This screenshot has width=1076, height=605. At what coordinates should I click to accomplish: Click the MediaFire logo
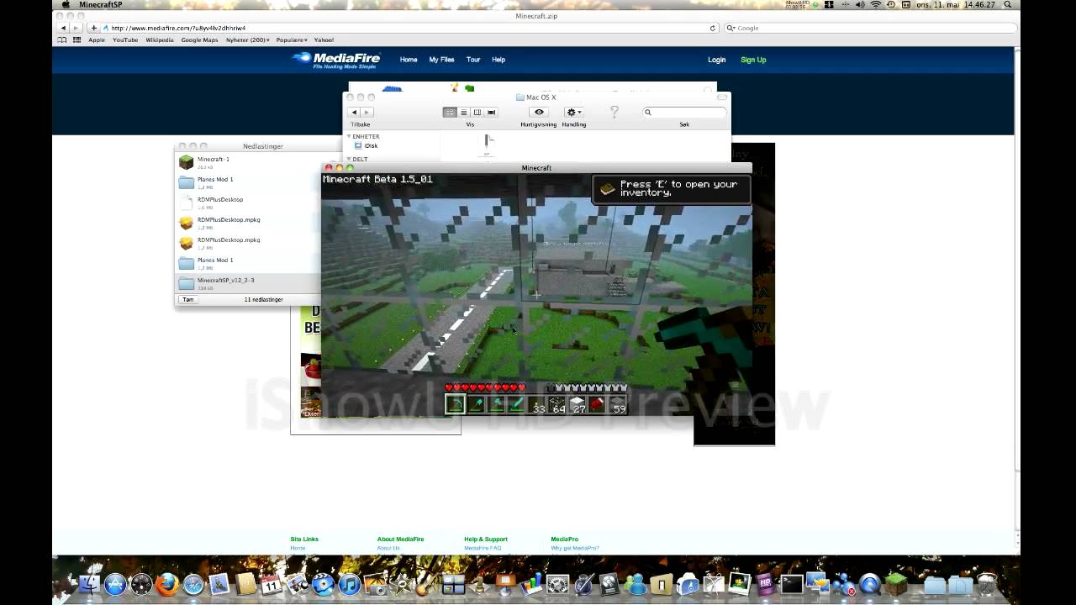[x=336, y=60]
